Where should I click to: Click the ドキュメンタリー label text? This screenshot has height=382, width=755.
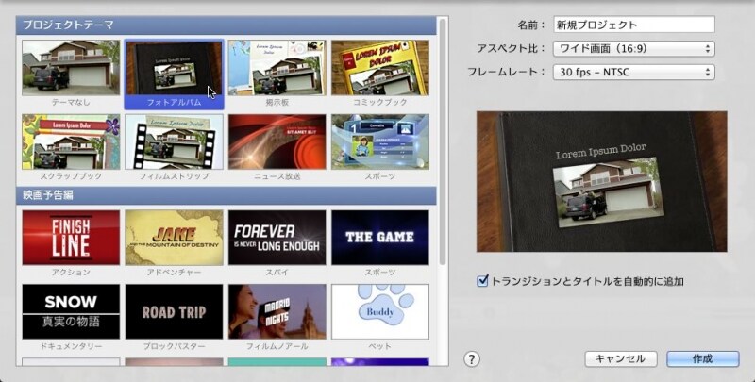point(71,346)
